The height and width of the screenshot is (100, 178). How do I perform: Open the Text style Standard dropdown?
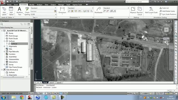click(x=43, y=8)
